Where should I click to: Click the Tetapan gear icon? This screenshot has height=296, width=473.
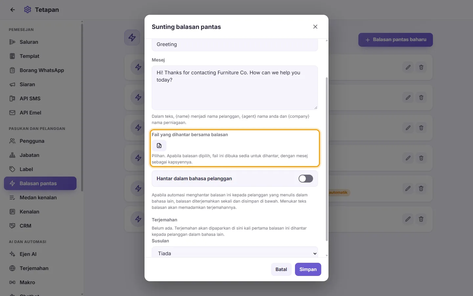(x=28, y=10)
